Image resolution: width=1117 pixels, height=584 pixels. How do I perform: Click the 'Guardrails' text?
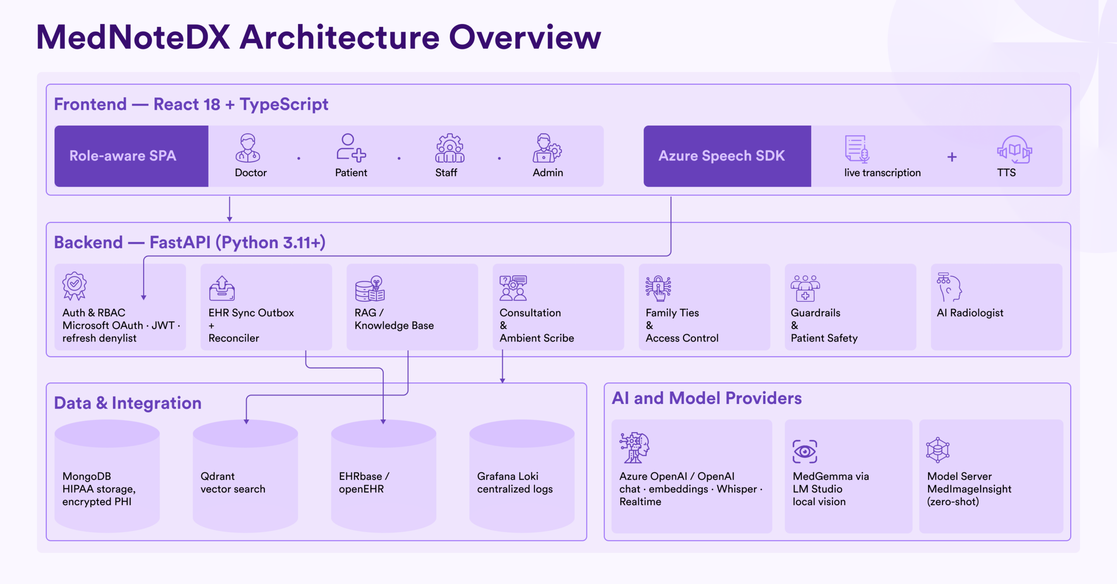(x=815, y=313)
